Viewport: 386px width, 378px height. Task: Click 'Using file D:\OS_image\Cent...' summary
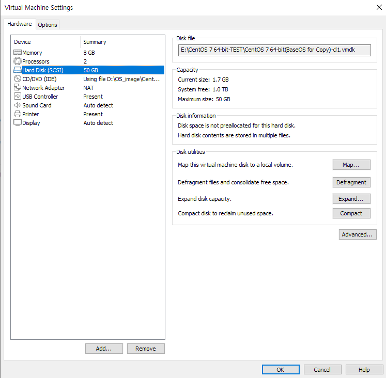121,79
